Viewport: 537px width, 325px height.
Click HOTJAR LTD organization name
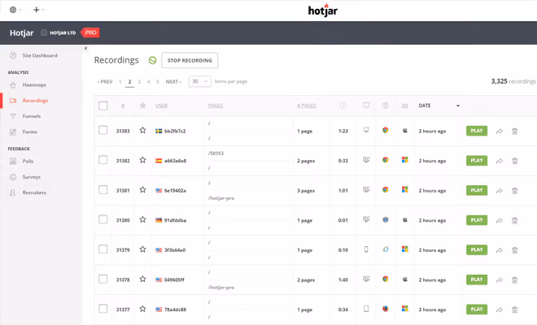coord(63,32)
